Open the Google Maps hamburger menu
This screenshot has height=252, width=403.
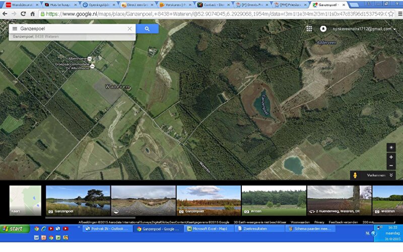(15, 29)
